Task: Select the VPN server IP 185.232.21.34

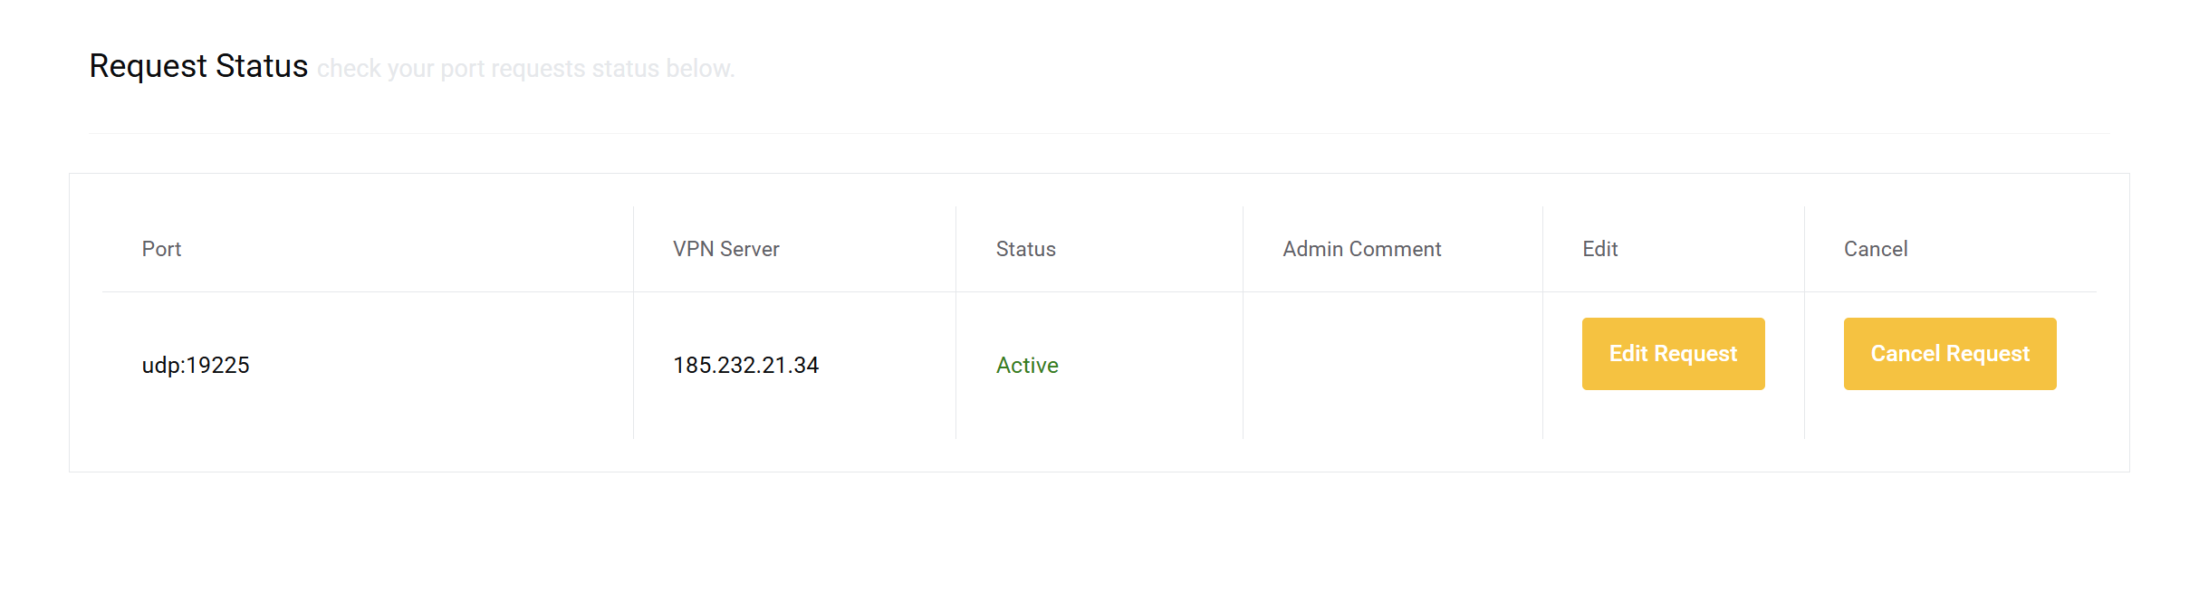Action: (745, 366)
